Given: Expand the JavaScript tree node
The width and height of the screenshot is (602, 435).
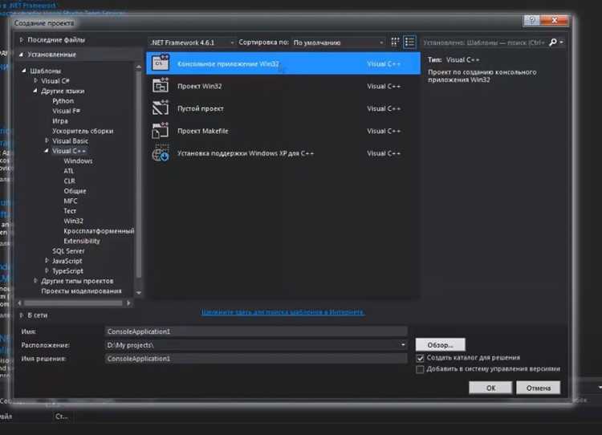Looking at the screenshot, I should pyautogui.click(x=47, y=261).
